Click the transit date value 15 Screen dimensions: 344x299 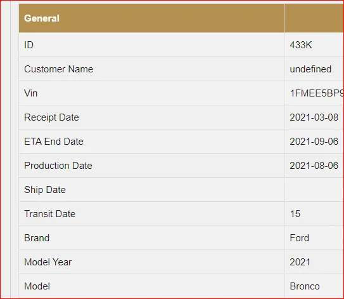295,214
